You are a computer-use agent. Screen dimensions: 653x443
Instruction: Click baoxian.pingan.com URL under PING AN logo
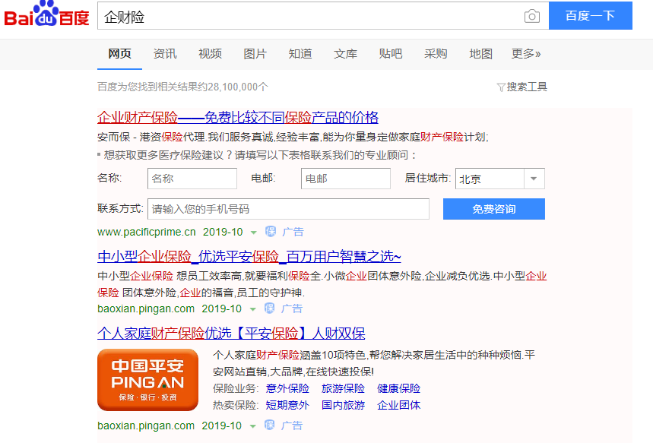146,426
